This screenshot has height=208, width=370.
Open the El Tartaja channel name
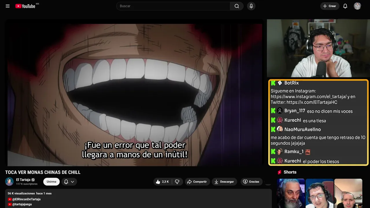23,180
